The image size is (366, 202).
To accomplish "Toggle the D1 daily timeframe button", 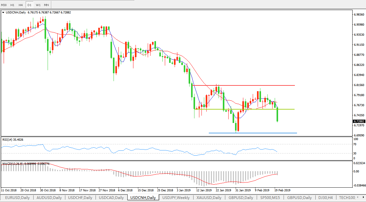I will [x=29, y=5].
